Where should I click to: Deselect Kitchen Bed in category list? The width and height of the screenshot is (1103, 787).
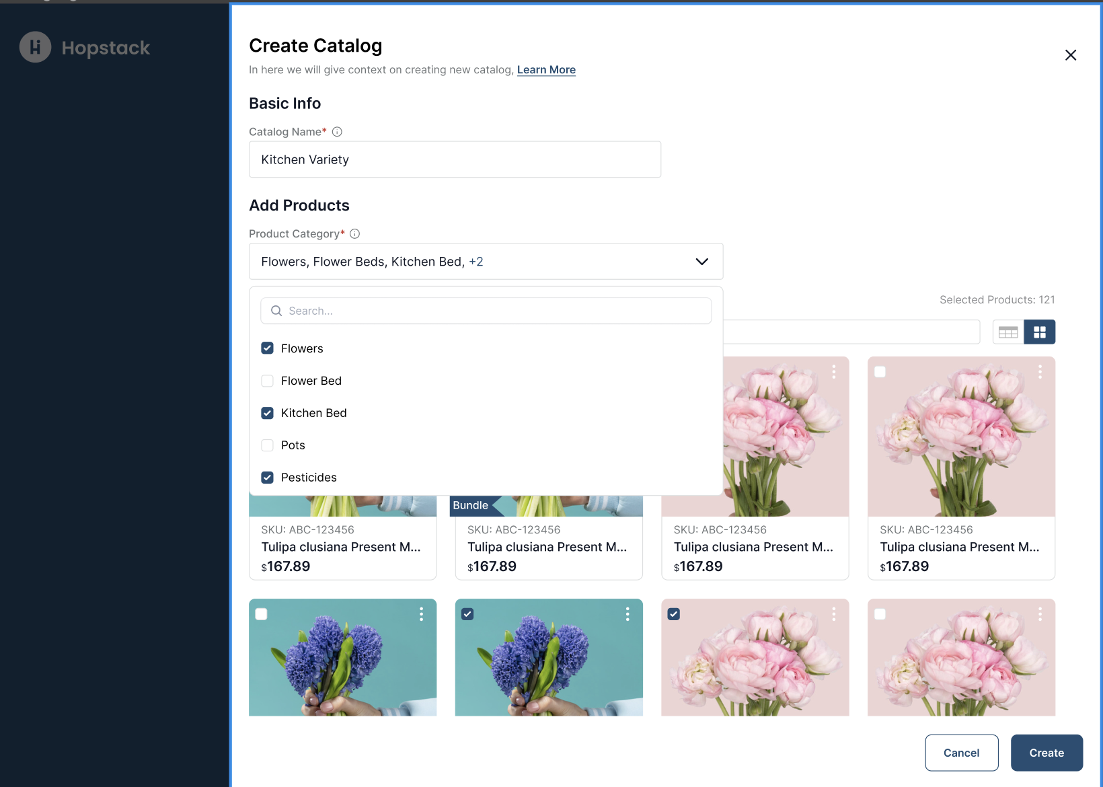click(268, 413)
